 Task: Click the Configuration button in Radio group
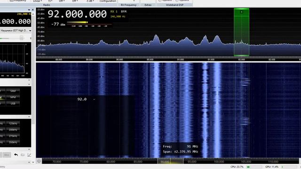pyautogui.click(x=108, y=1)
